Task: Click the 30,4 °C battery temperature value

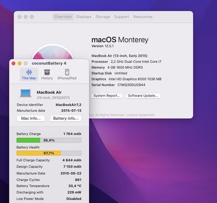Action: (75, 186)
